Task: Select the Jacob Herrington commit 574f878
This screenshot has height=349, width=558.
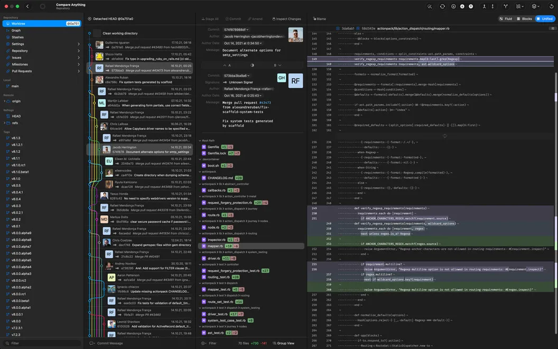Action: pos(140,149)
